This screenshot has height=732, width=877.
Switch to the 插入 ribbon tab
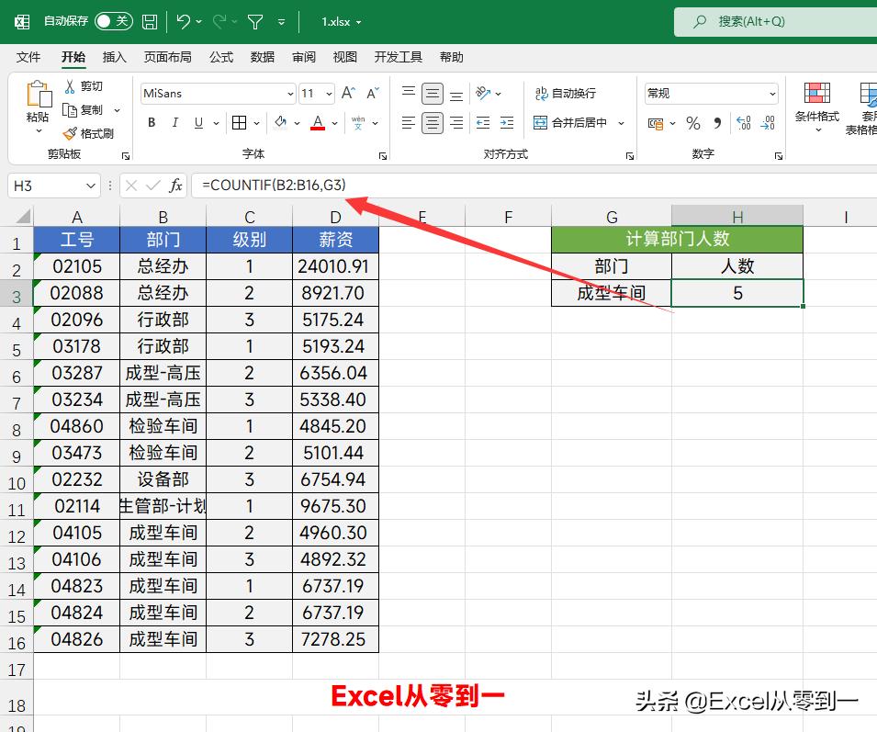click(115, 57)
